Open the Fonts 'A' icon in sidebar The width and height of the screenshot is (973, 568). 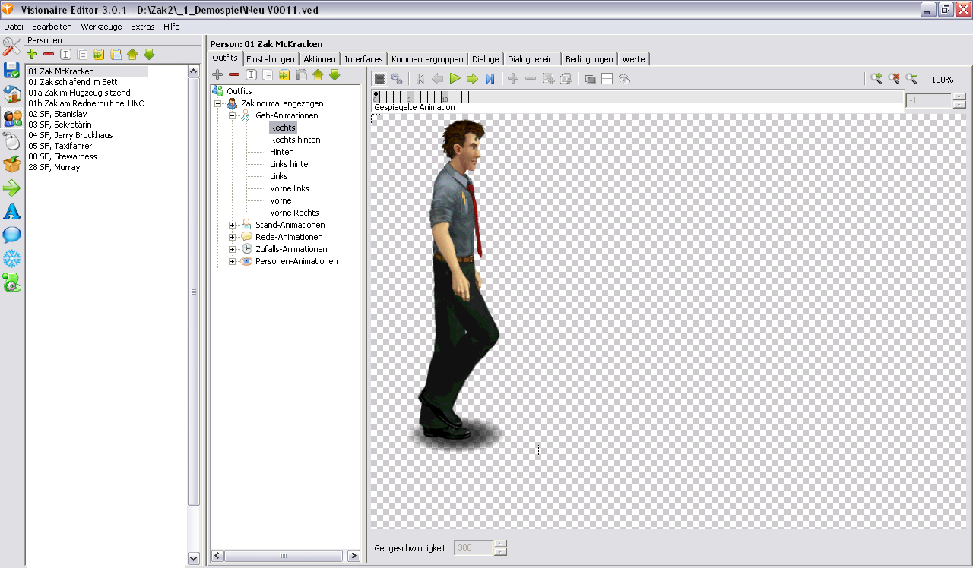pyautogui.click(x=11, y=212)
